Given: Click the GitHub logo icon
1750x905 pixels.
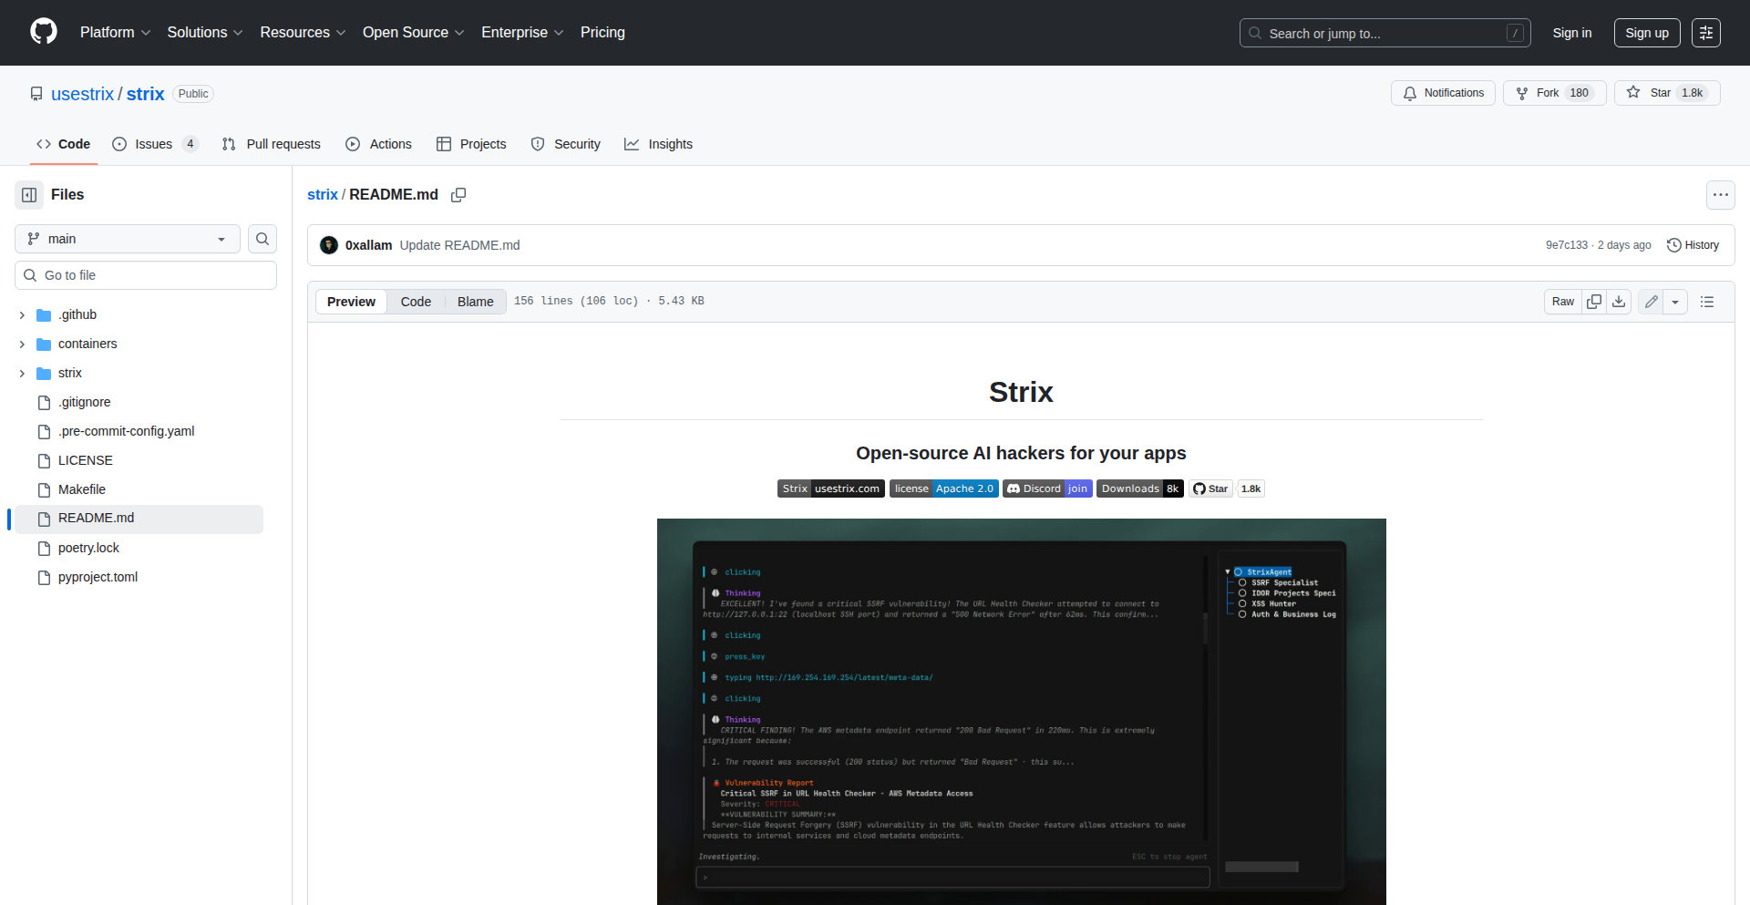Looking at the screenshot, I should click(43, 32).
